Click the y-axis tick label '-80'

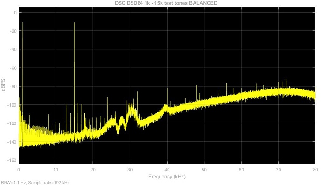click(14, 86)
